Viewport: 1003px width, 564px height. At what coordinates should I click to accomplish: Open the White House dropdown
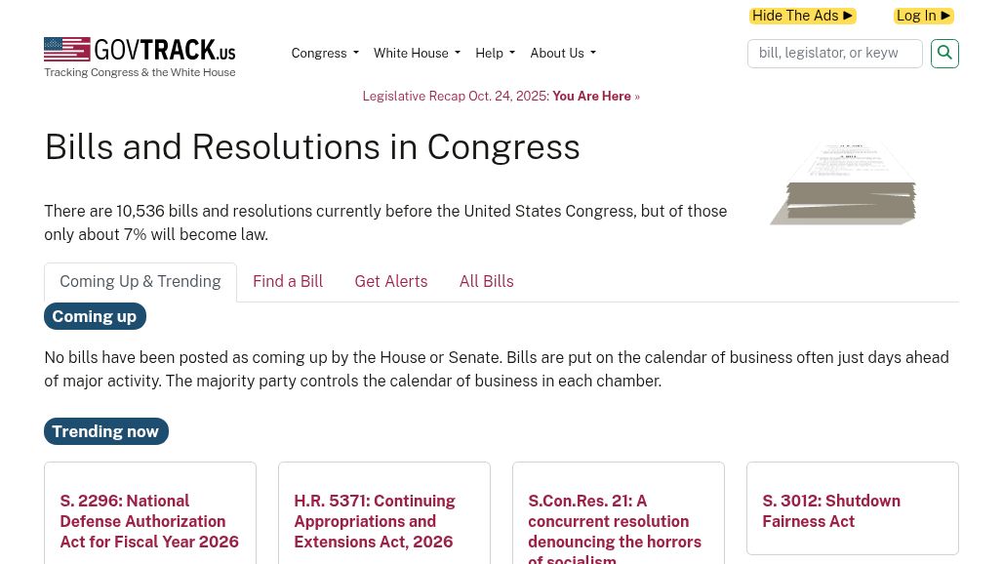tap(417, 53)
